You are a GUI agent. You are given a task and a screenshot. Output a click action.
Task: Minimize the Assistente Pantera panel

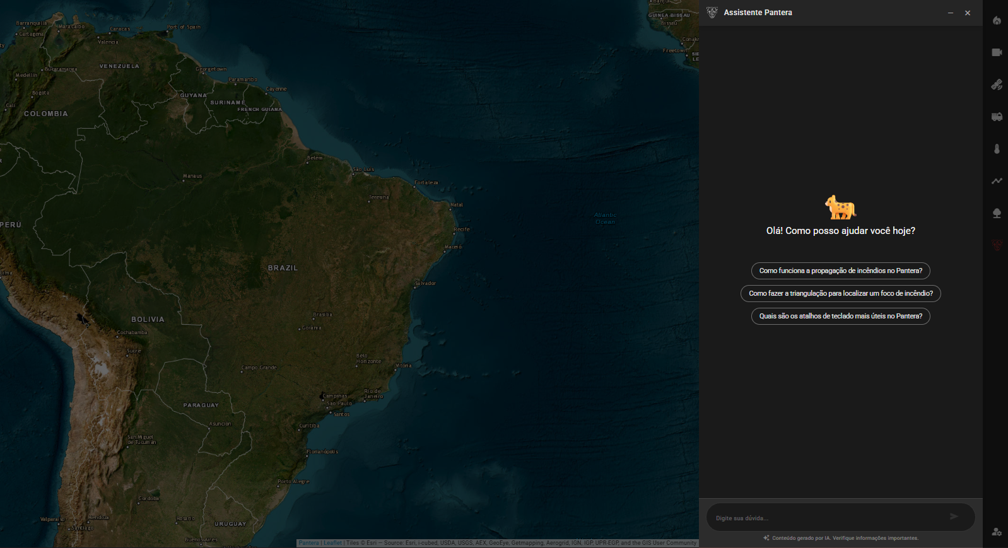(x=950, y=13)
